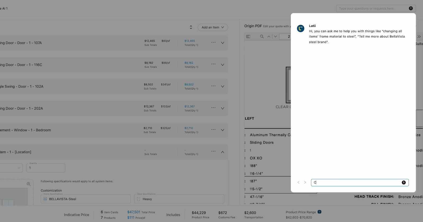Click the PDF page number field
The width and height of the screenshot is (423, 222).
(285, 37)
